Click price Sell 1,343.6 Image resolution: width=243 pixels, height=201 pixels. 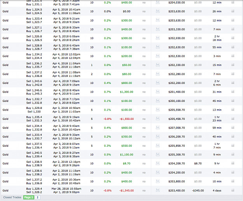pyautogui.click(x=34, y=81)
